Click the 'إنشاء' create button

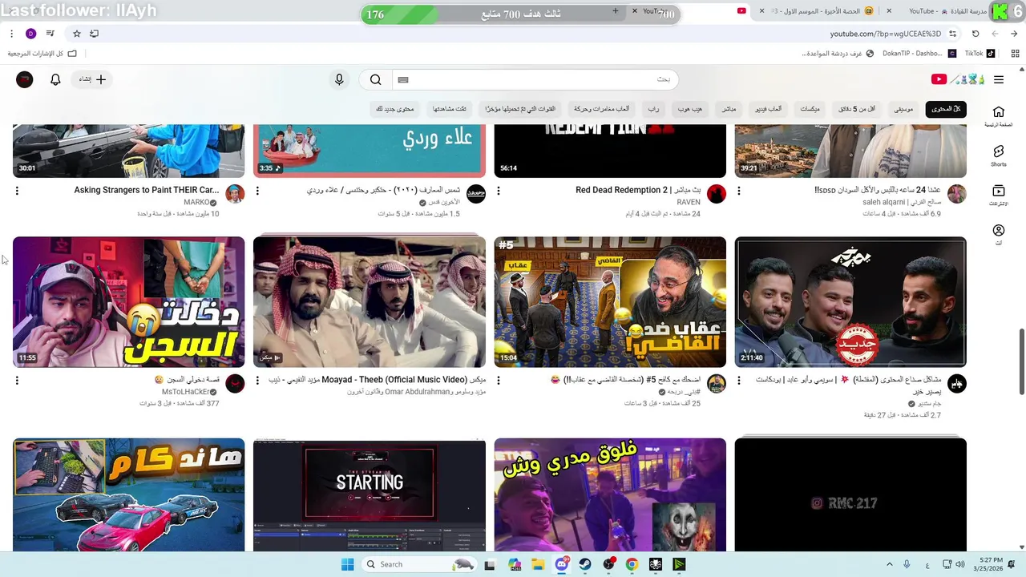click(92, 79)
